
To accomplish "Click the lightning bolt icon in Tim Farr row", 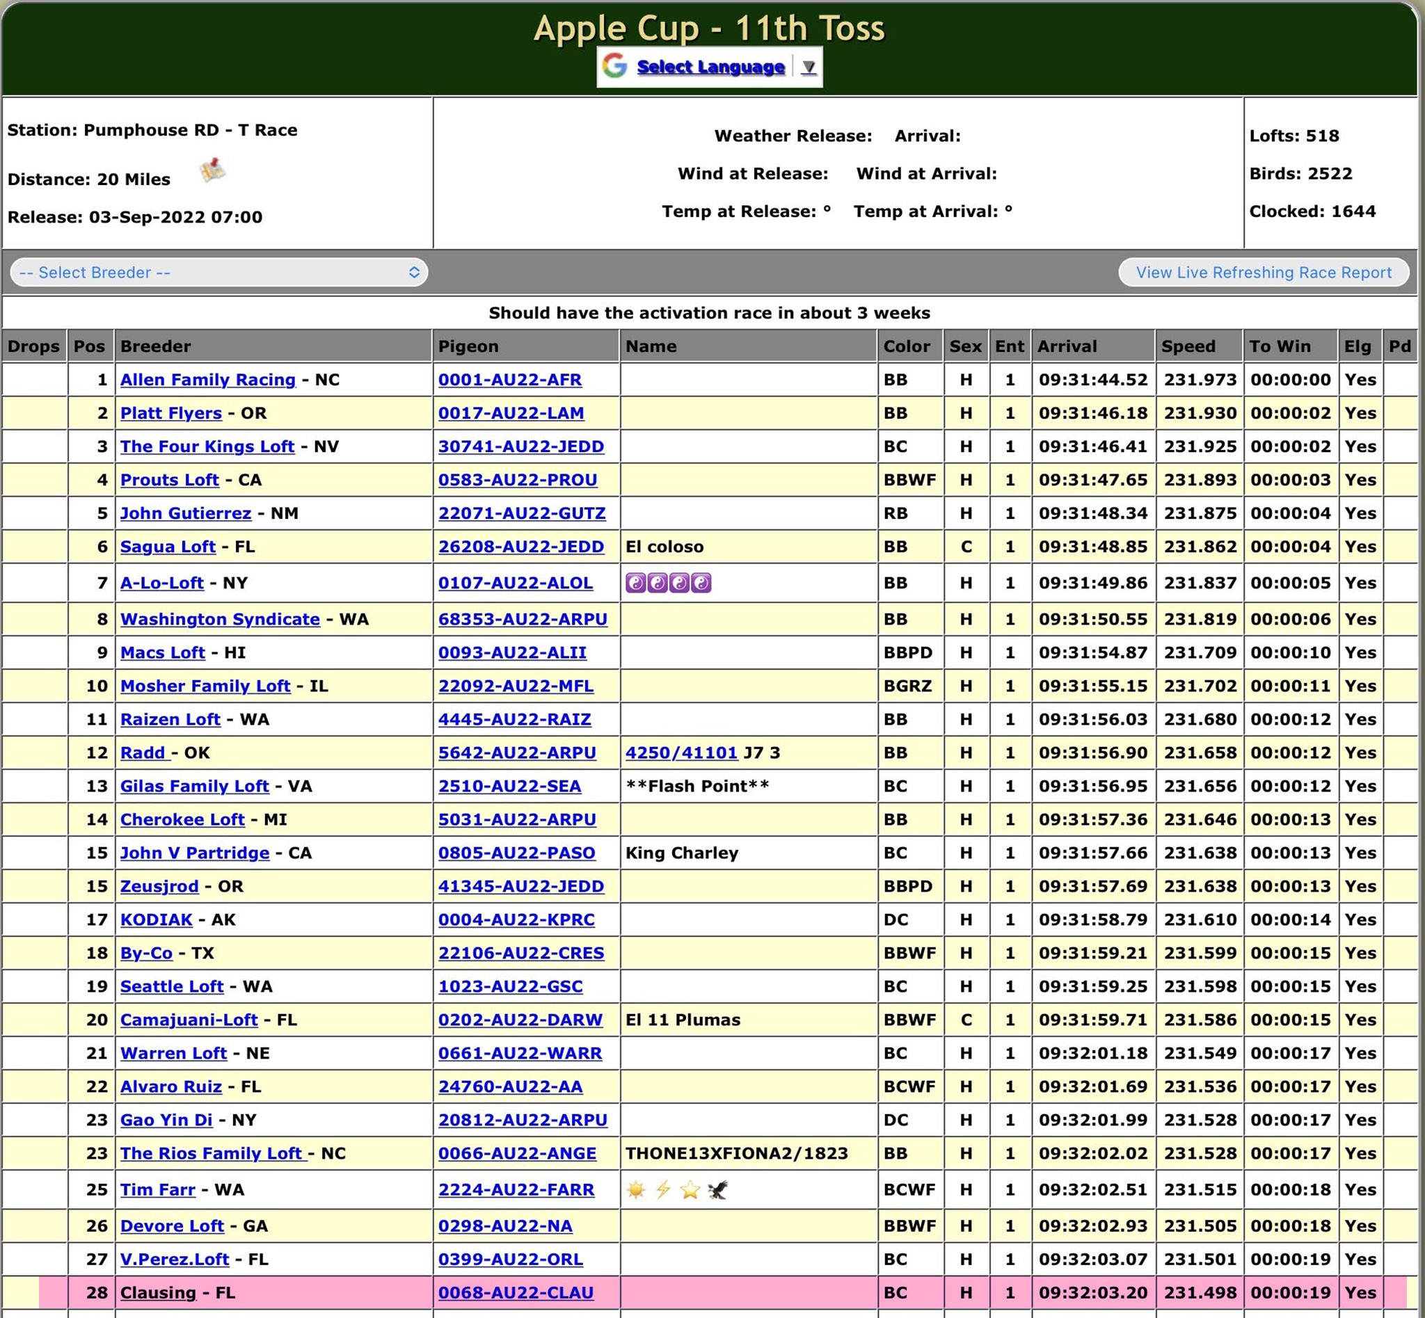I will [x=663, y=1189].
